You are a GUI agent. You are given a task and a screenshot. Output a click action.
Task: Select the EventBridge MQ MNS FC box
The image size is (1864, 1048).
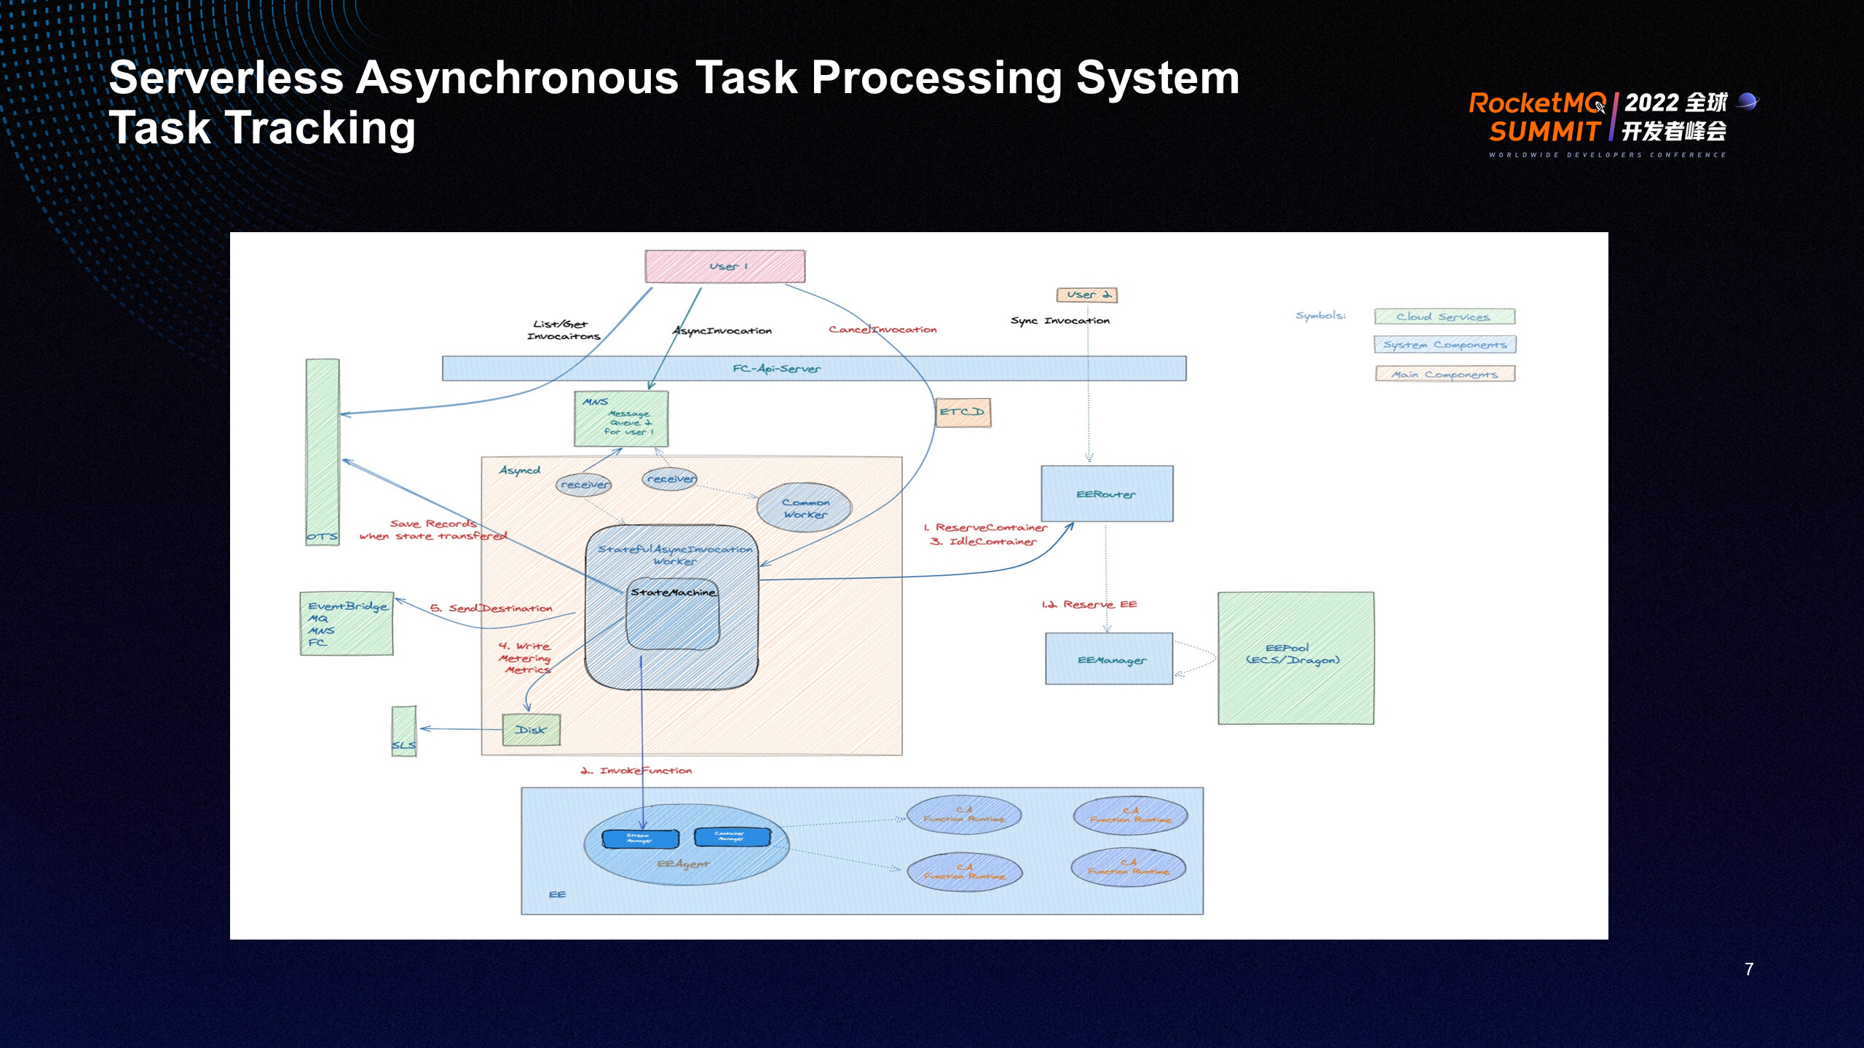[x=347, y=624]
